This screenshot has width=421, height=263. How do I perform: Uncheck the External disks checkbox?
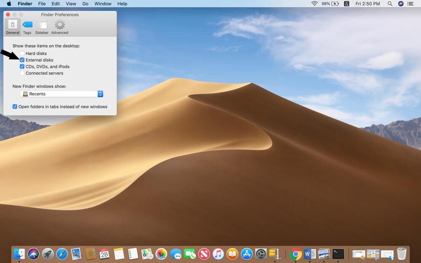(22, 60)
